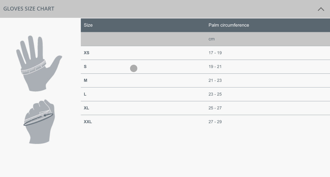Click the 21 - 23 measurement value
330x177 pixels.
[215, 80]
